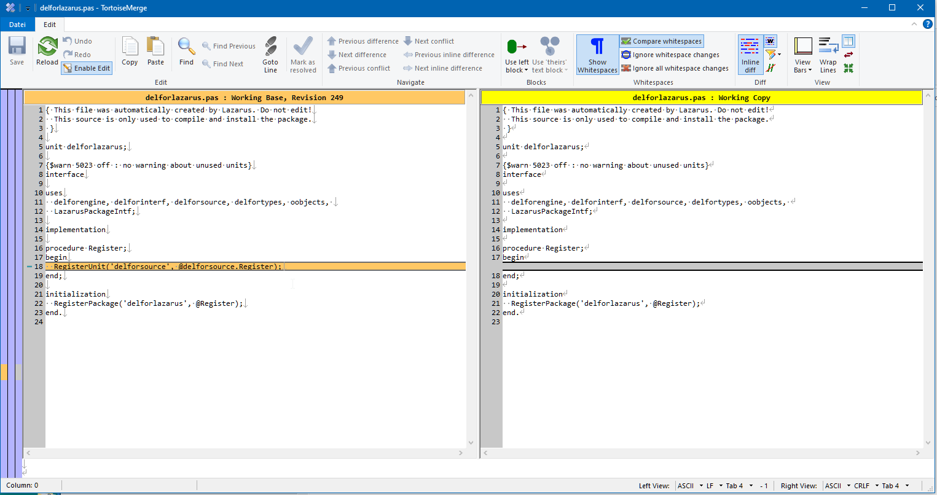Viewport: 937px width, 495px height.
Task: Click Find Previous
Action: click(x=229, y=46)
